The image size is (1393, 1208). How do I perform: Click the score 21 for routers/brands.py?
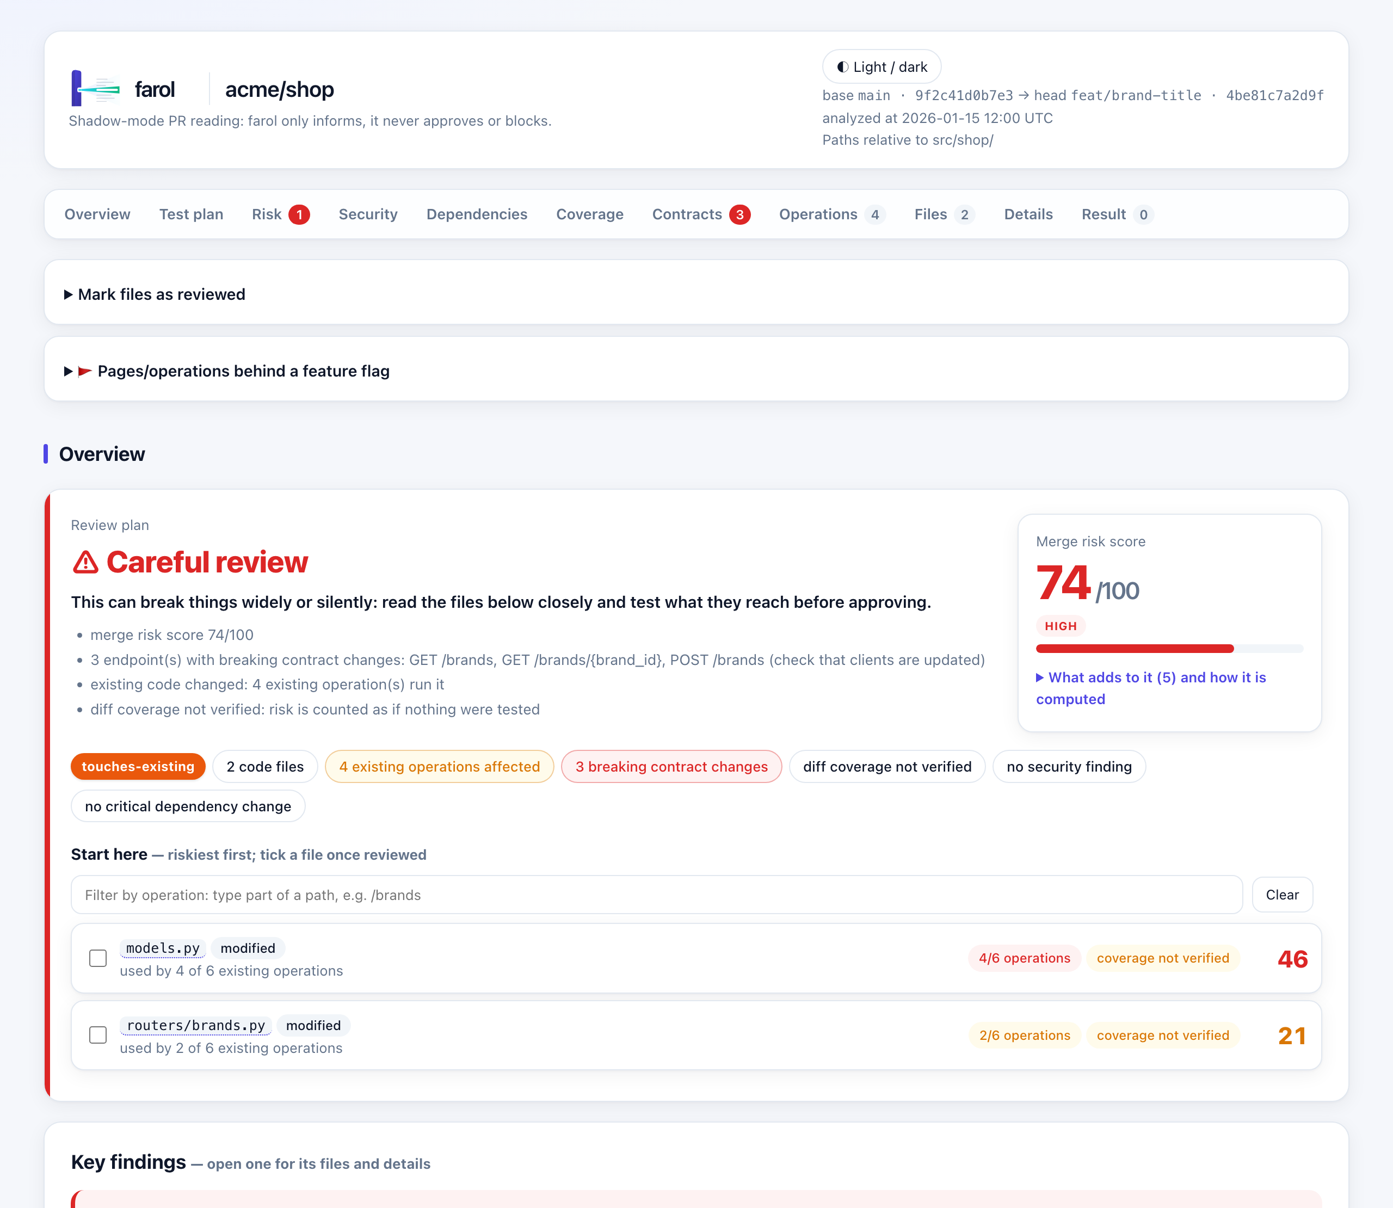1292,1036
